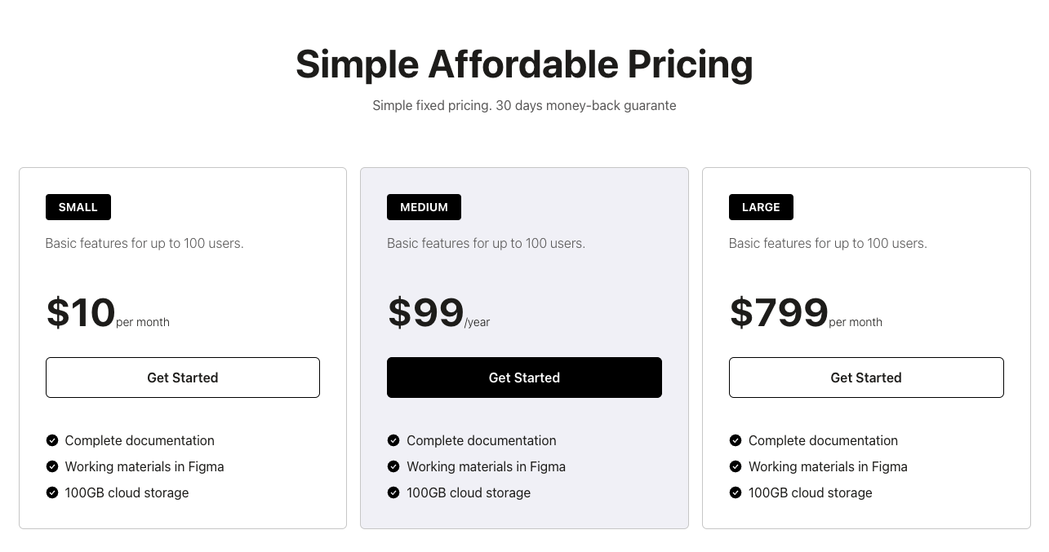Click the $799 per month price

coord(806,313)
